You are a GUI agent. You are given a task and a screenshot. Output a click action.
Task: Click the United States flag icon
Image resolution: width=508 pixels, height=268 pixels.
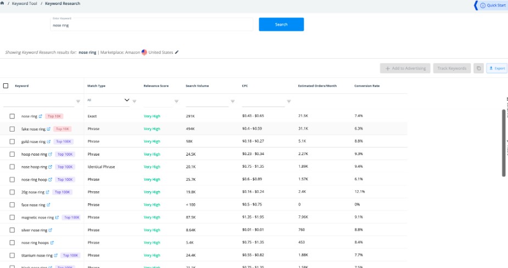[144, 52]
